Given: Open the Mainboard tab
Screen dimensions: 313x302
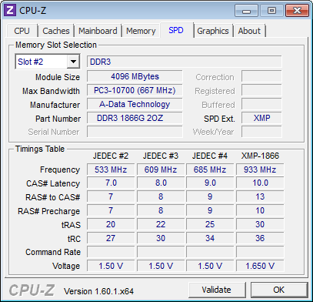Looking at the screenshot, I should click(98, 31).
